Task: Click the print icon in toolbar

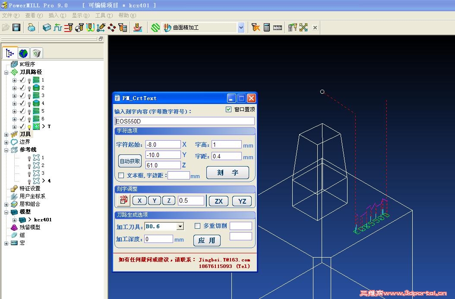Action: [32, 28]
